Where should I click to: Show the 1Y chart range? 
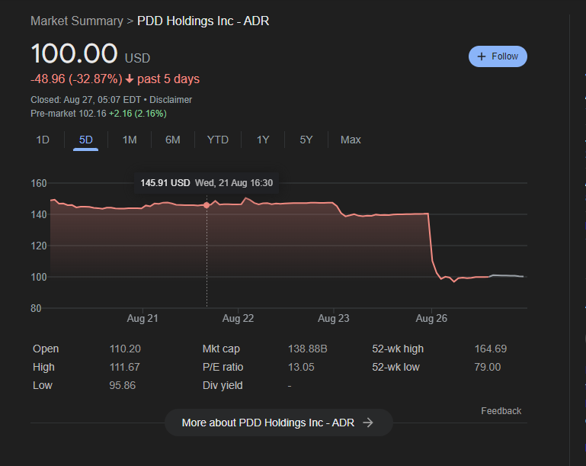point(263,140)
